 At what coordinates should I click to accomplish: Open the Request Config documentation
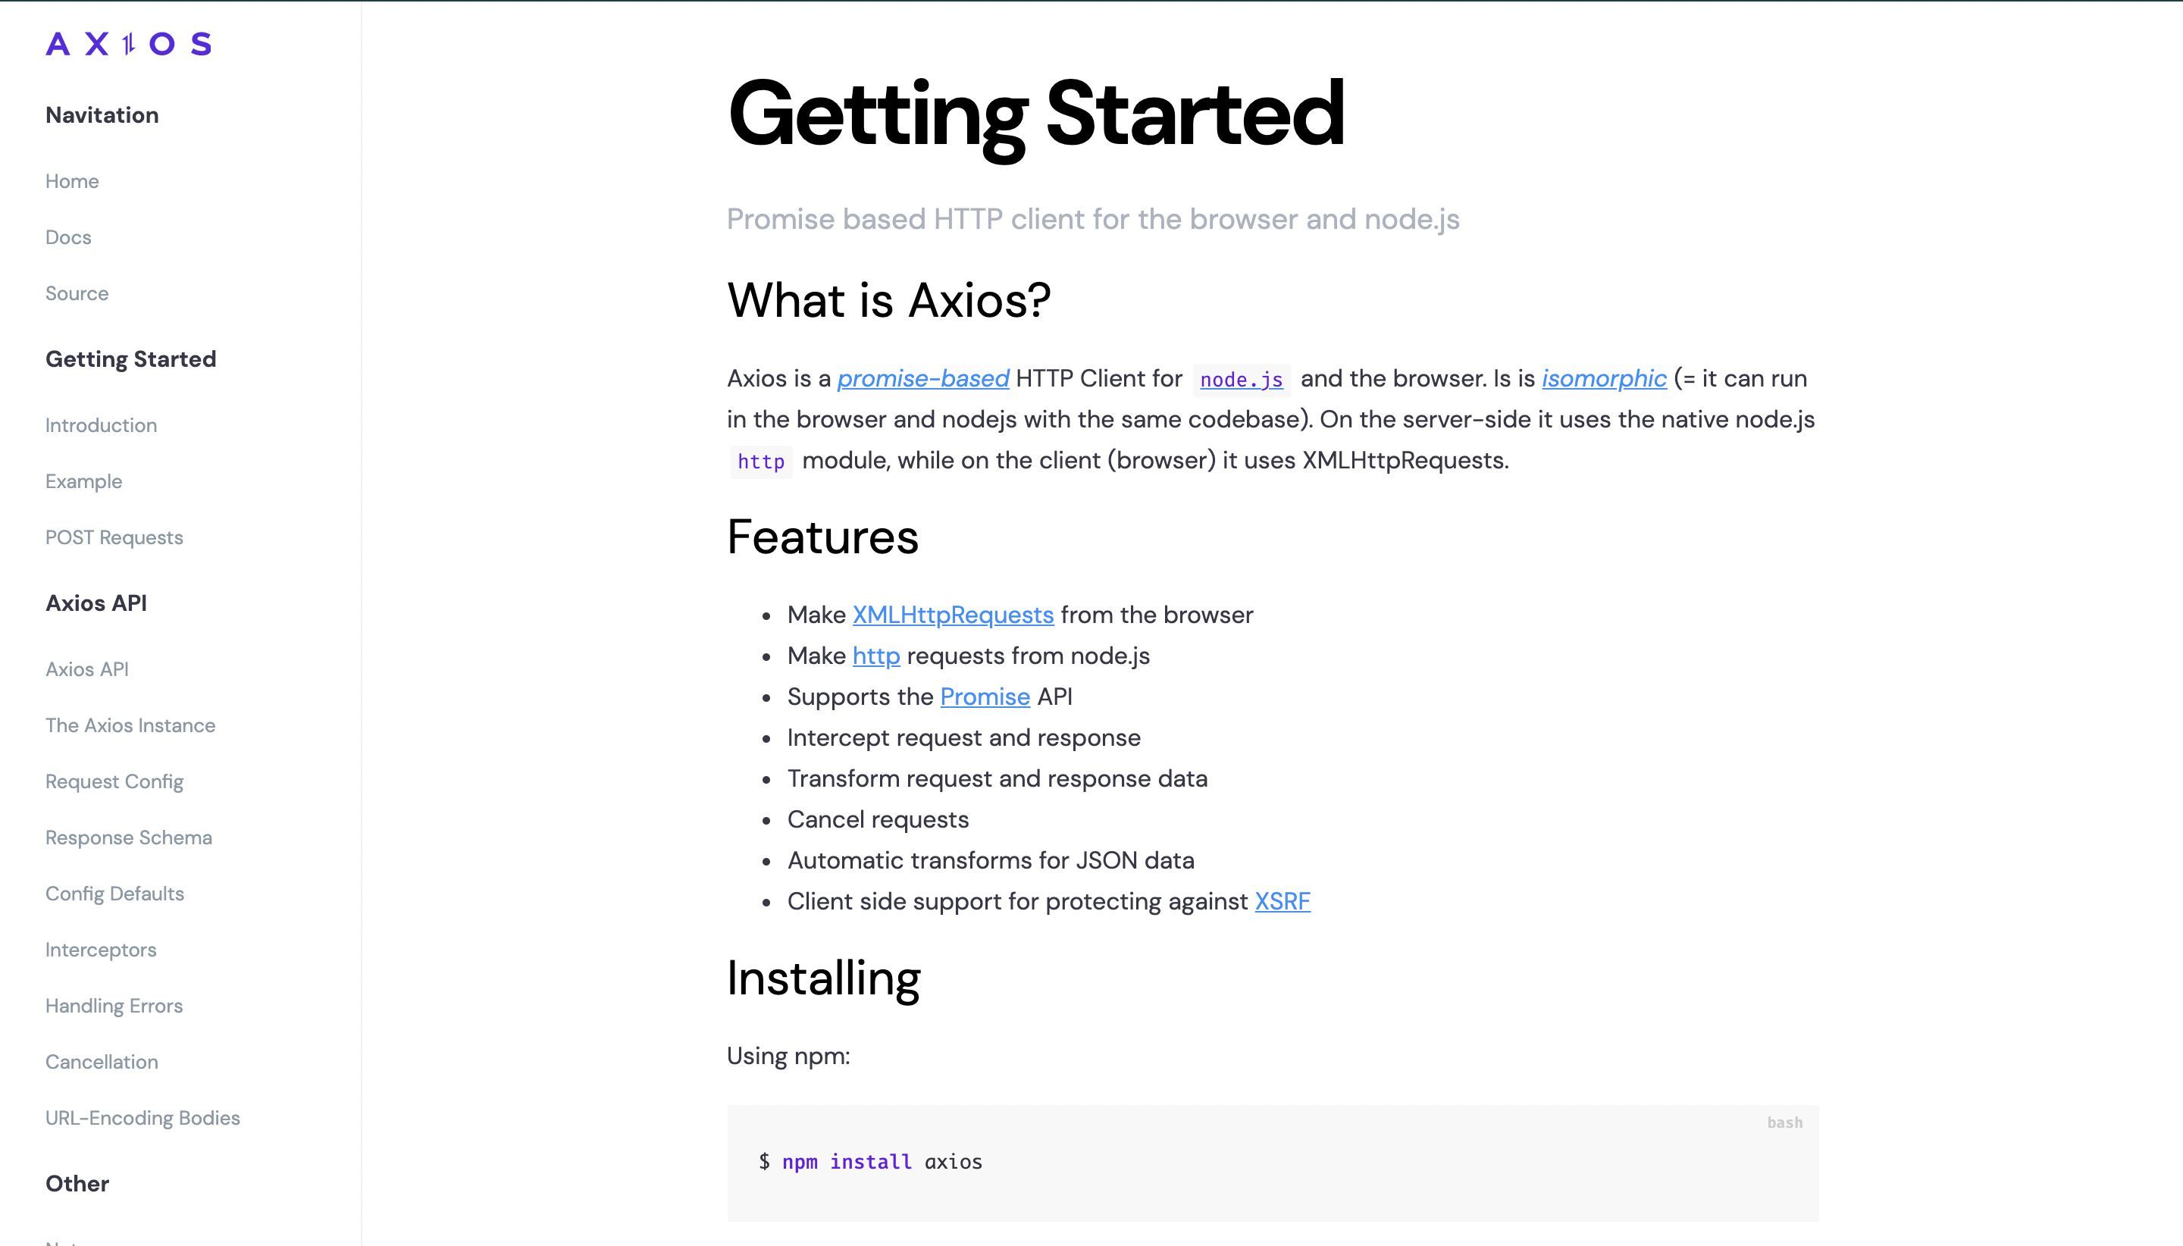point(114,781)
